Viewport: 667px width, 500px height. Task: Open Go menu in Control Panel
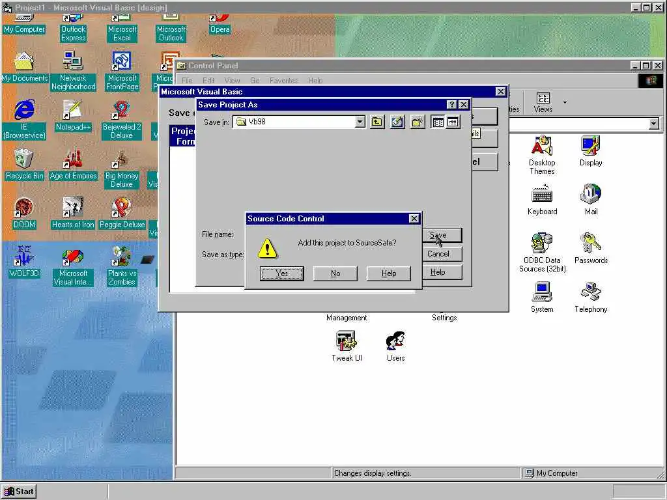tap(255, 80)
